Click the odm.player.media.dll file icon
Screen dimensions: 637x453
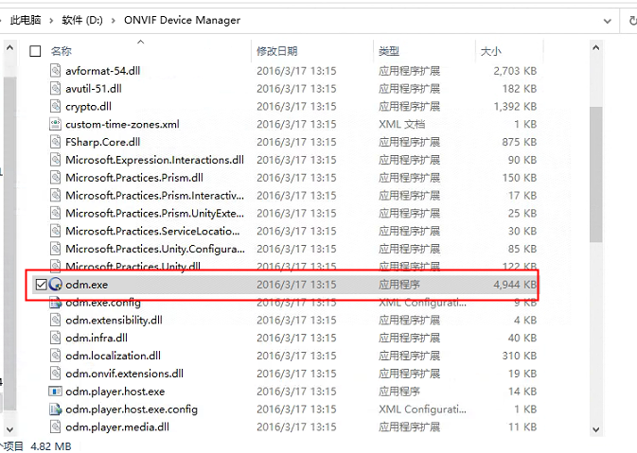coord(55,427)
